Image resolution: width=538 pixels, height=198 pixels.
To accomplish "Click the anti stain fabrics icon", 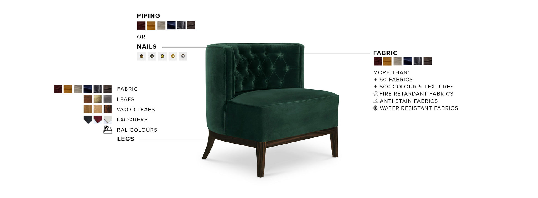I will pyautogui.click(x=375, y=101).
